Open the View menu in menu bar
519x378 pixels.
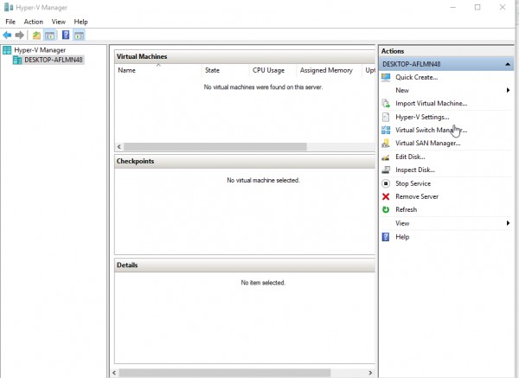click(x=58, y=22)
